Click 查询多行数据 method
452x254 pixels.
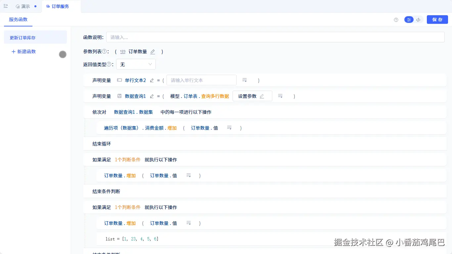click(x=215, y=96)
